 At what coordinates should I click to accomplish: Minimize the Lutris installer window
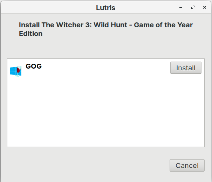pos(181,7)
